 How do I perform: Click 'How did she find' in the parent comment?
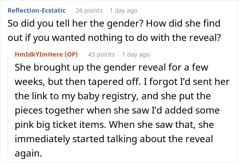click(x=183, y=24)
